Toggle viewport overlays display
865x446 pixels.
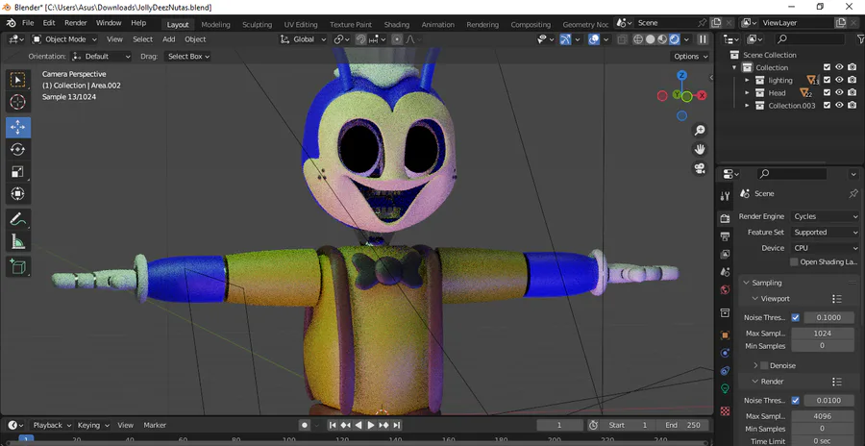click(594, 39)
